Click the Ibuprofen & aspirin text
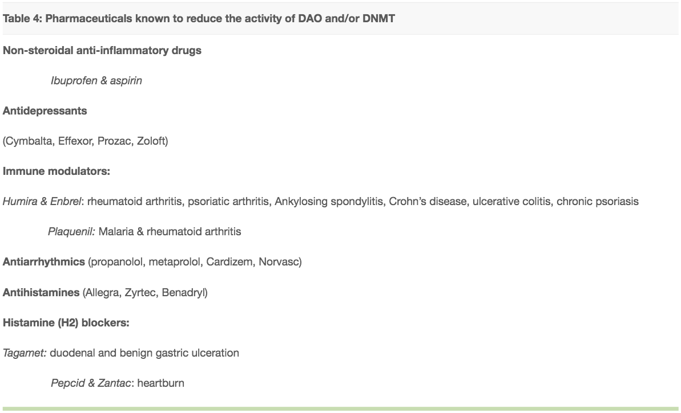681x413 pixels. tap(96, 81)
